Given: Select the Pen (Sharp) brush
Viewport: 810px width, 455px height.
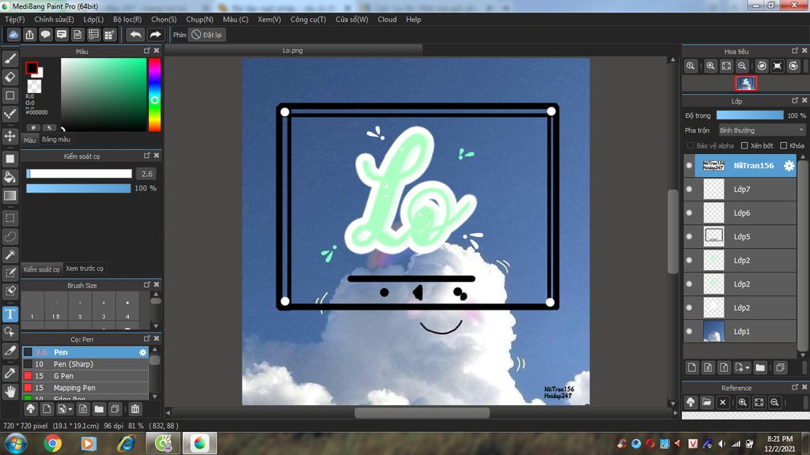Looking at the screenshot, I should pyautogui.click(x=85, y=364).
